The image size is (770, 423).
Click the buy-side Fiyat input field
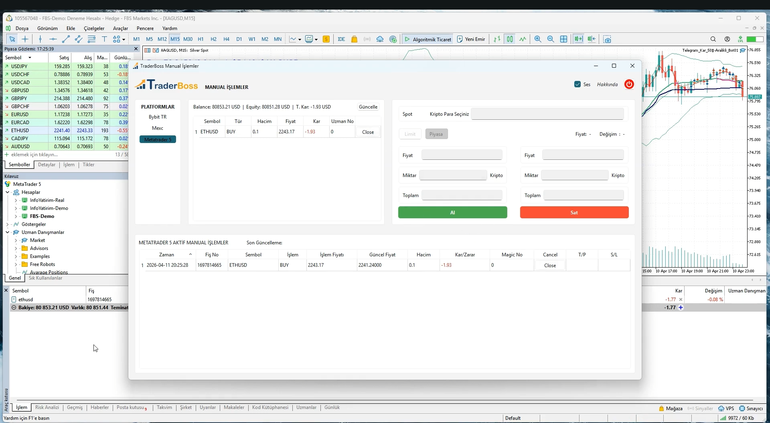[462, 155]
